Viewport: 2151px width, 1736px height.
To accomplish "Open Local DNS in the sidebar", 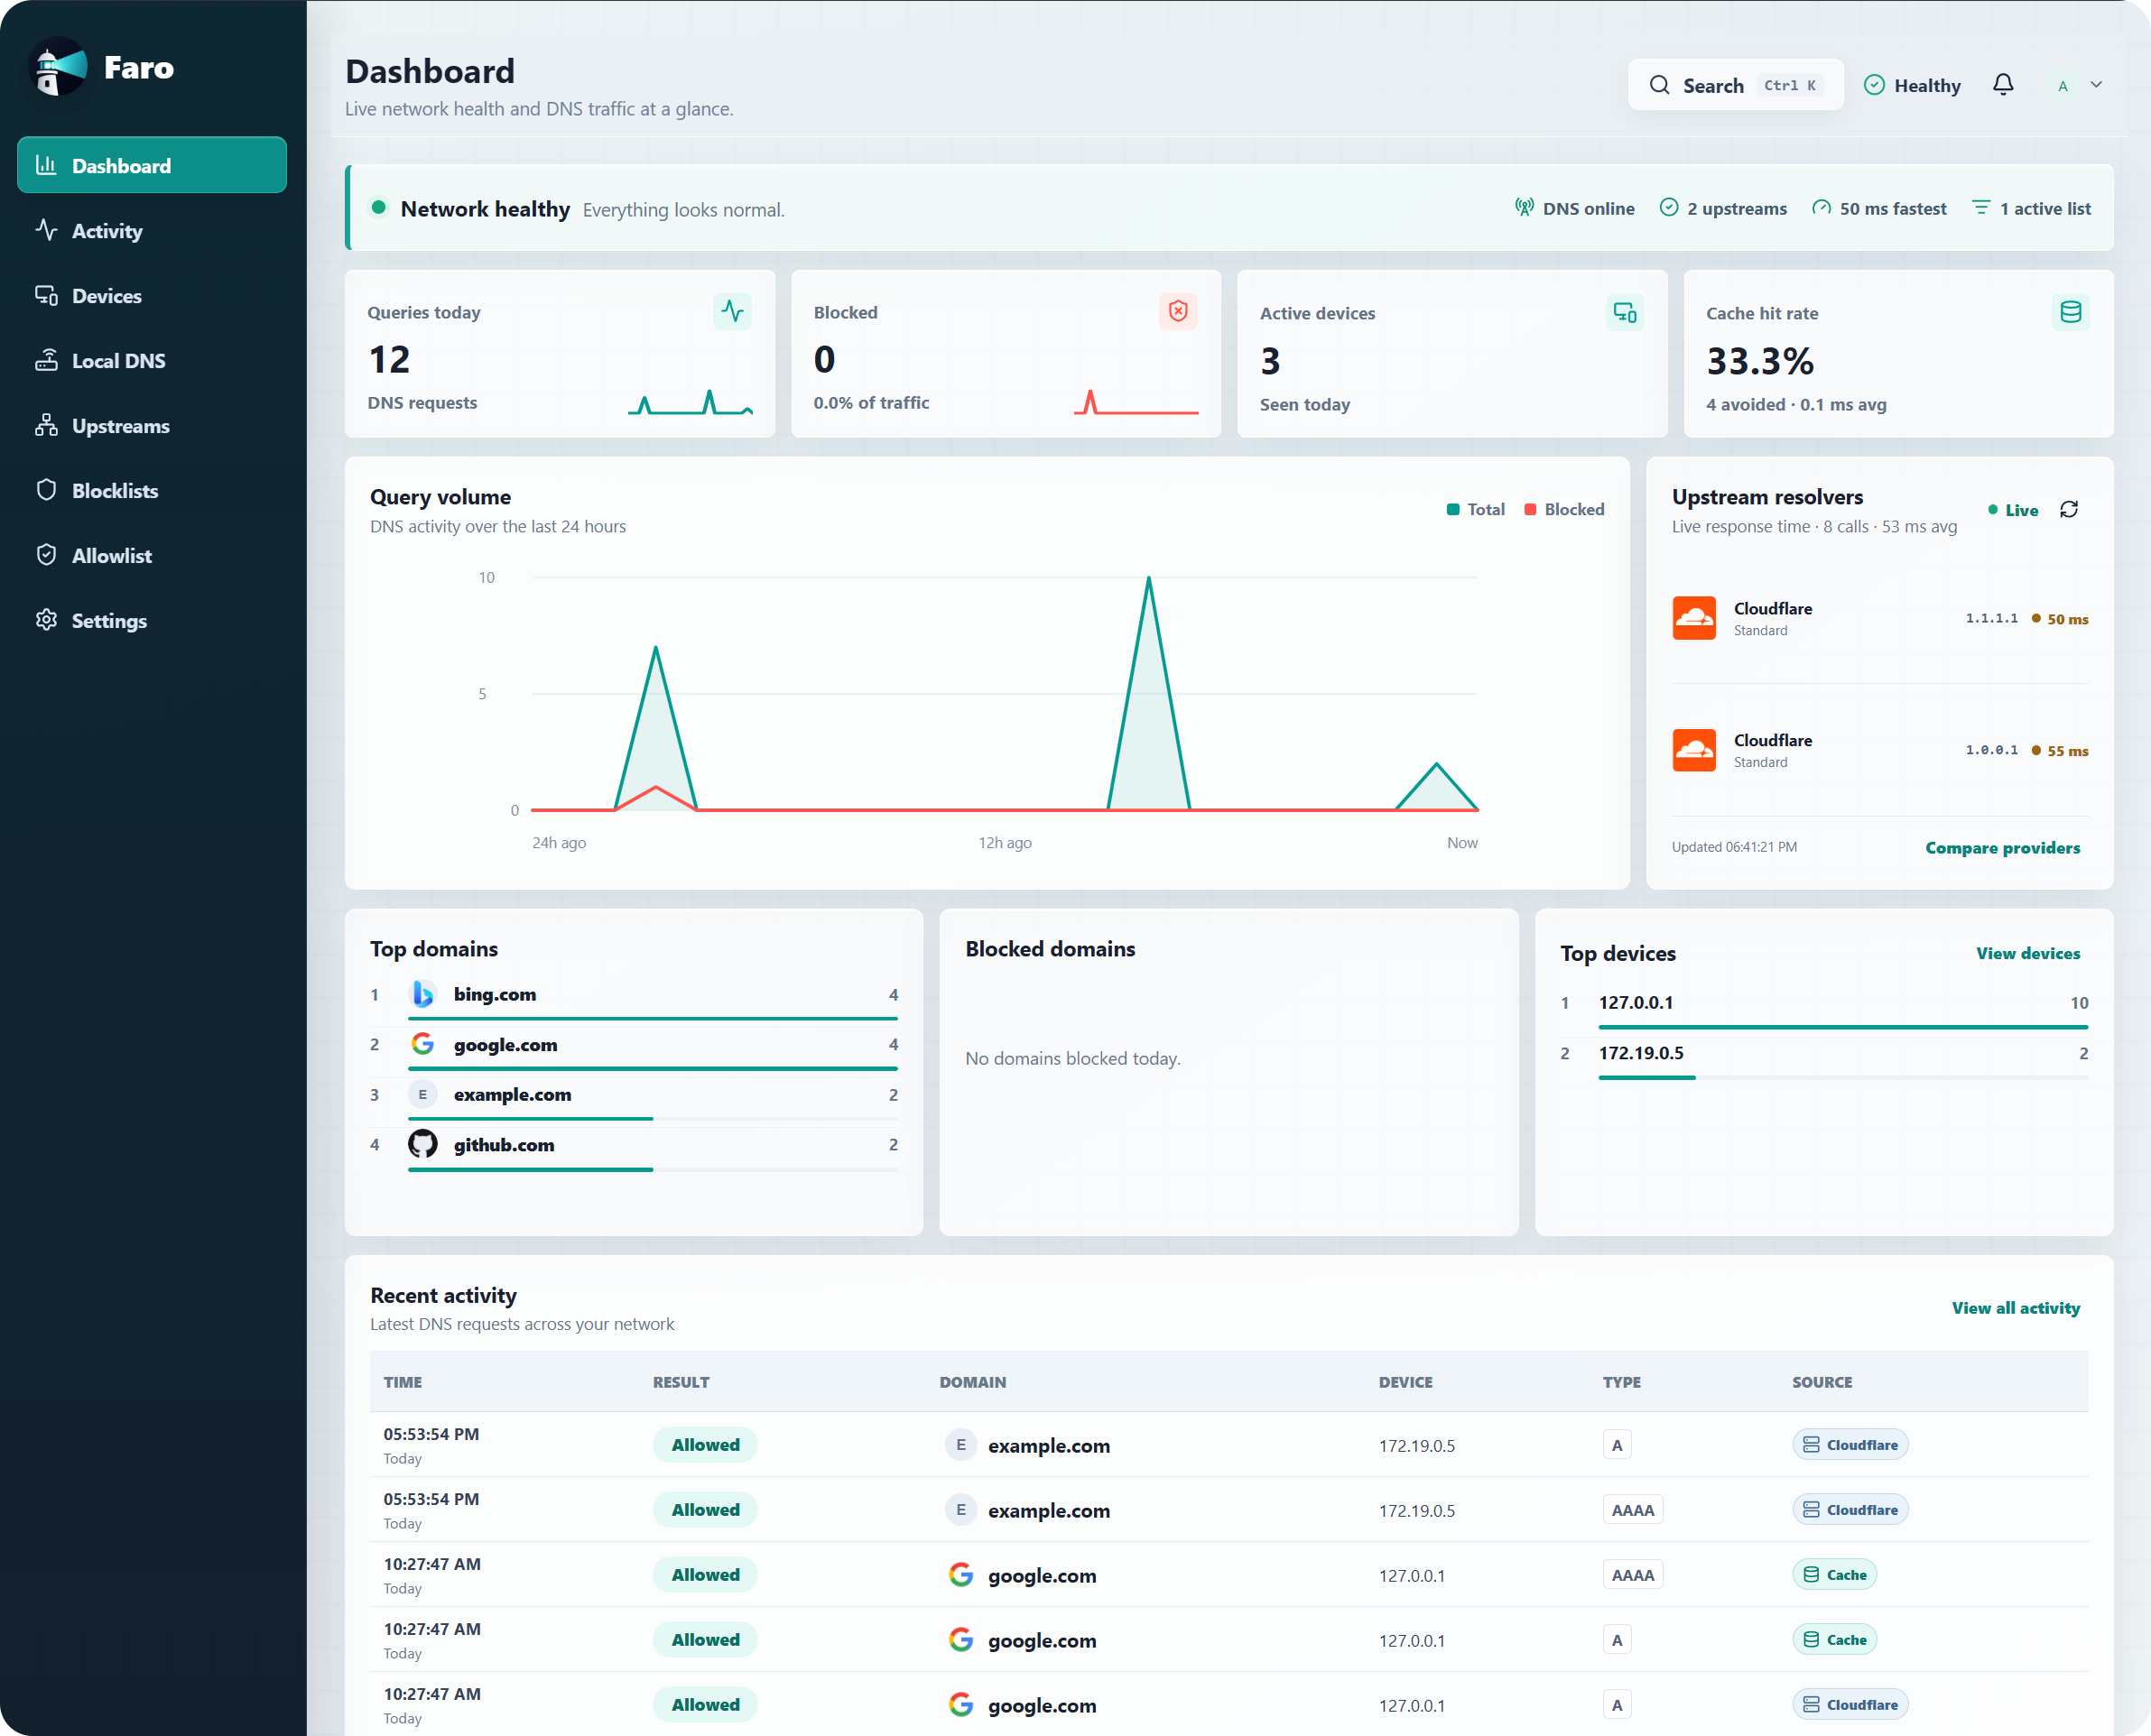I will coord(152,360).
